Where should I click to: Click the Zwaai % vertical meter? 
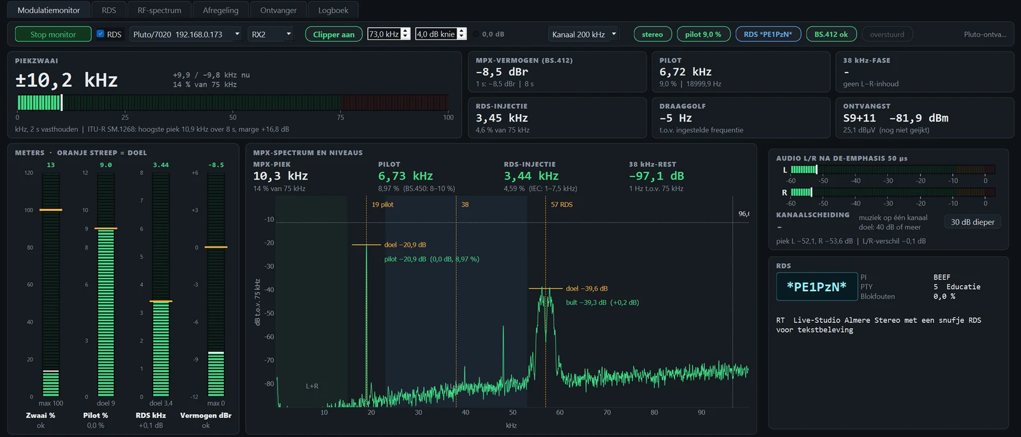click(x=50, y=285)
